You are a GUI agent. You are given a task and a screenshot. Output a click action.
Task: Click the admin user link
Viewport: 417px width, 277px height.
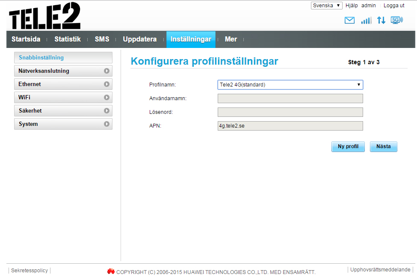pyautogui.click(x=369, y=6)
